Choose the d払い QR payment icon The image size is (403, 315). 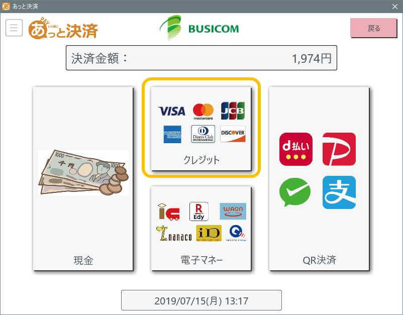296,149
